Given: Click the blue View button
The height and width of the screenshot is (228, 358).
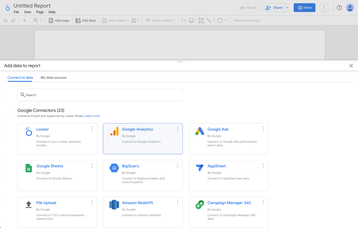Looking at the screenshot, I should (x=305, y=8).
